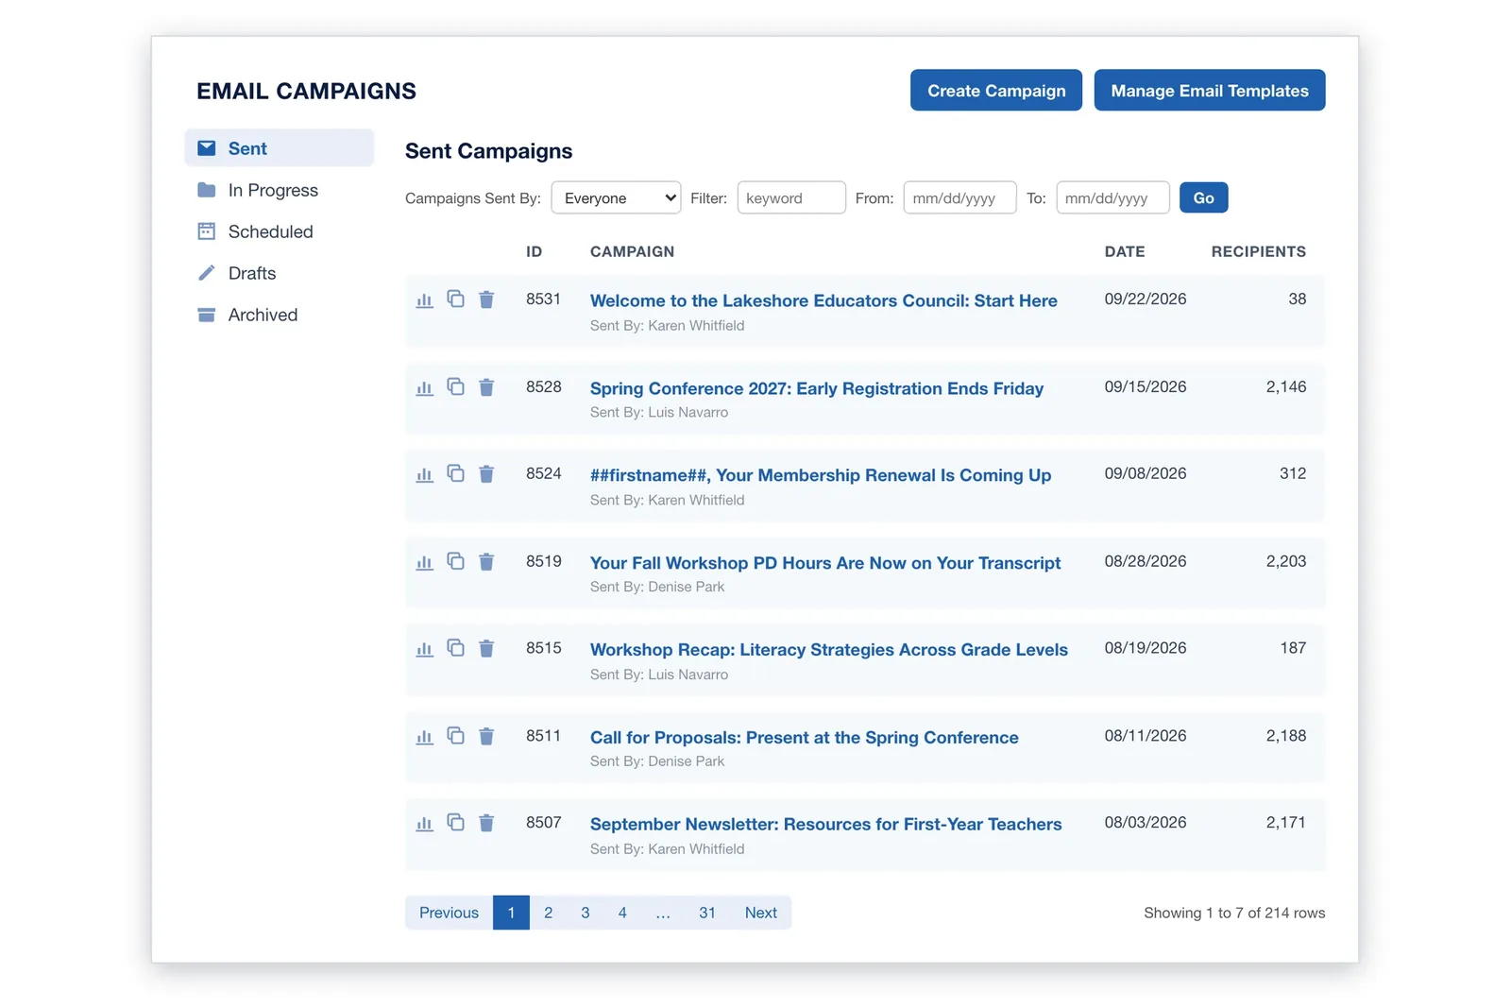
Task: View statistics for campaign 8511
Action: 425,737
